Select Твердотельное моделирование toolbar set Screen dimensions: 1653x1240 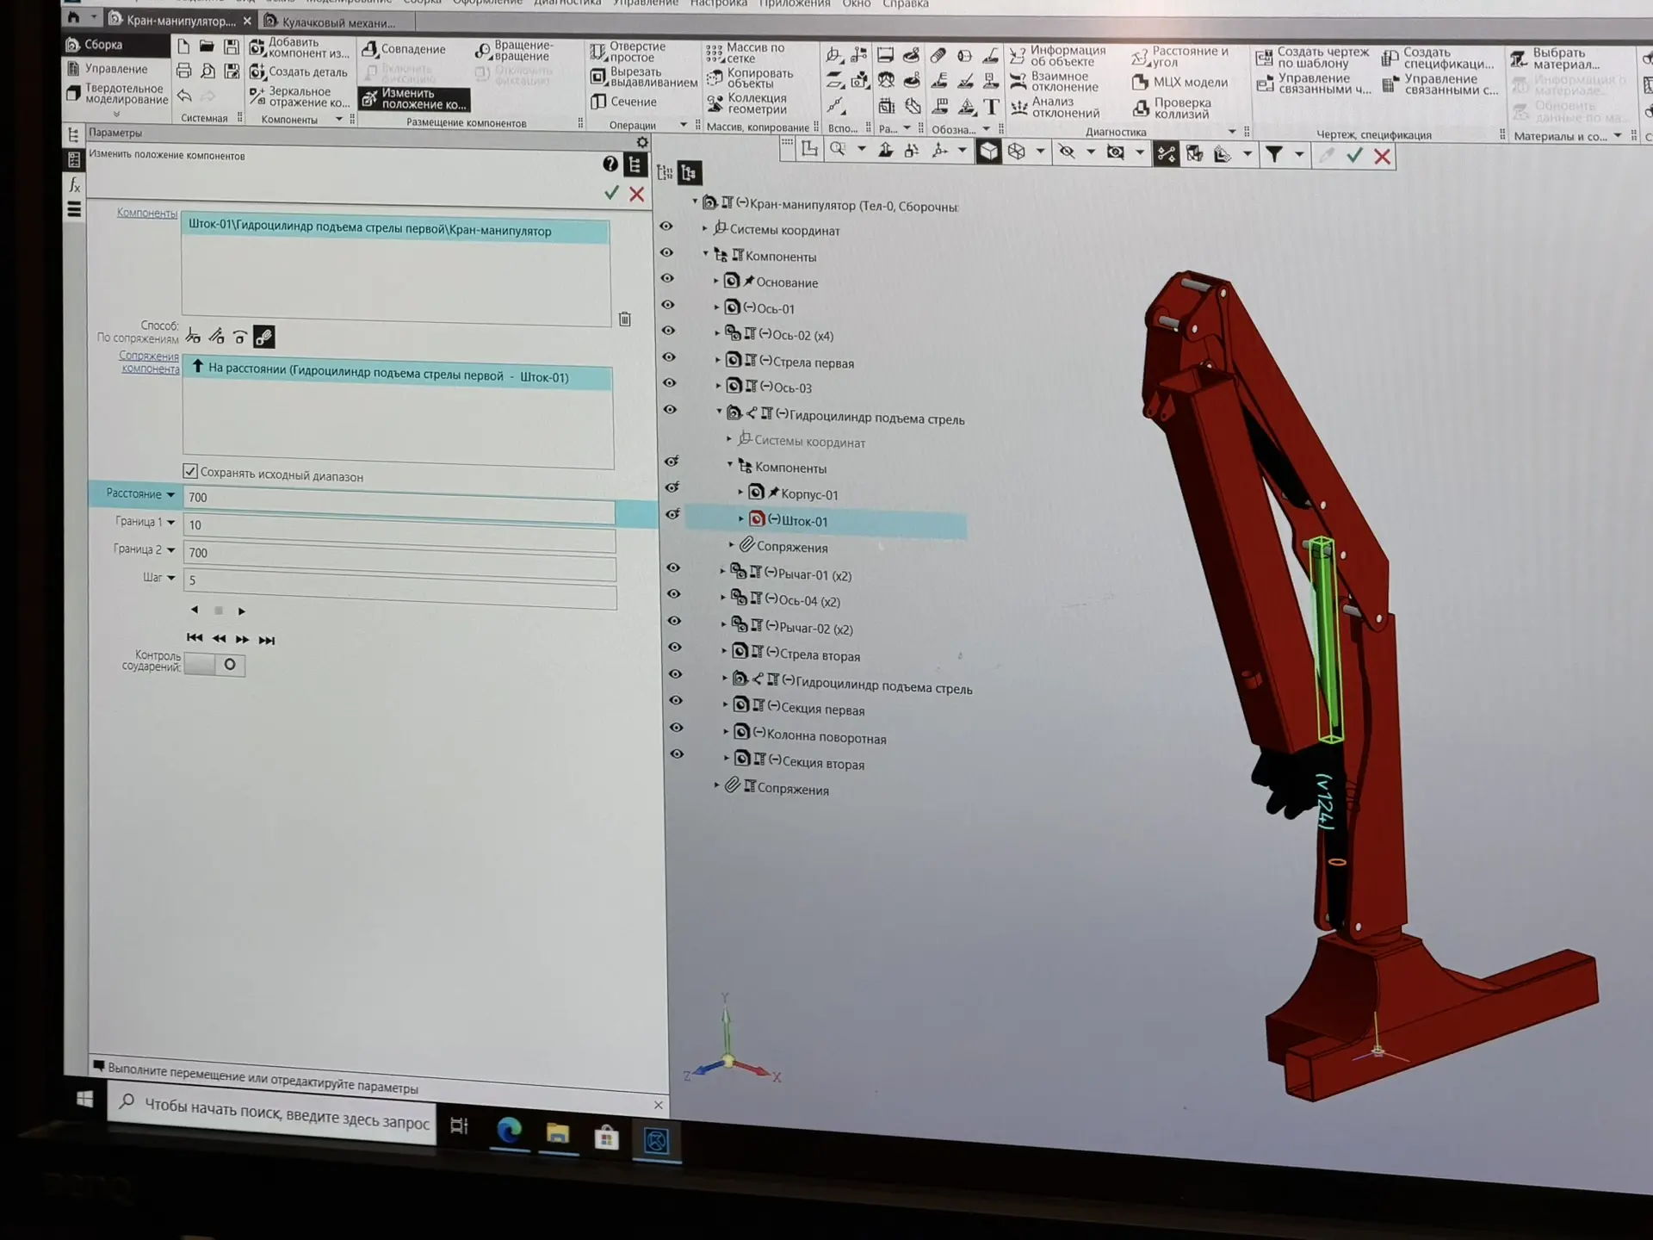[117, 94]
